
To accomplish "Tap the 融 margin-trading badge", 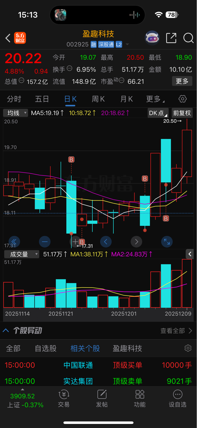I will pos(94,44).
